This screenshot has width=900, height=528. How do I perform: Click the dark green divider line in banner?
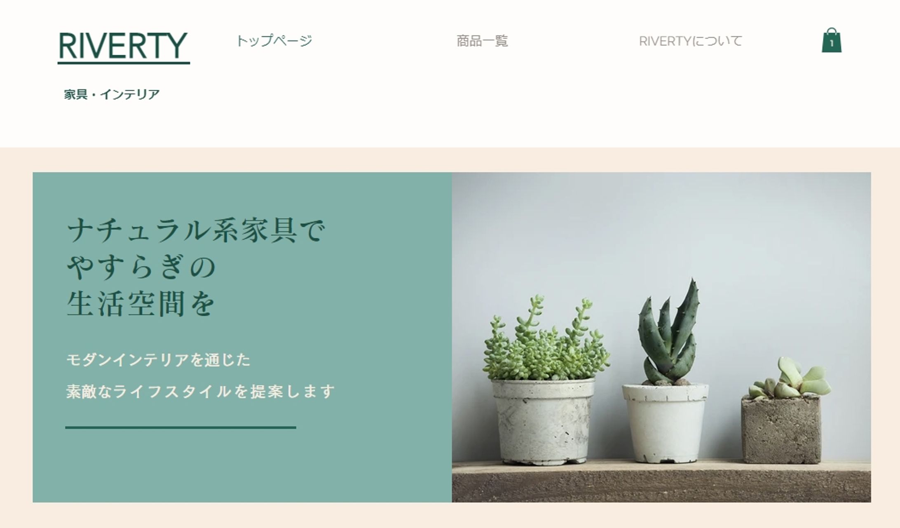pos(180,427)
